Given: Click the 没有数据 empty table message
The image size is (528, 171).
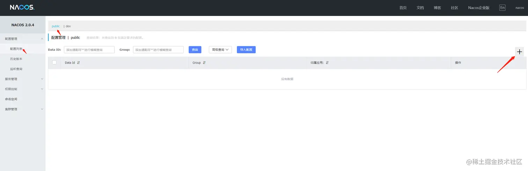Looking at the screenshot, I should tap(287, 79).
